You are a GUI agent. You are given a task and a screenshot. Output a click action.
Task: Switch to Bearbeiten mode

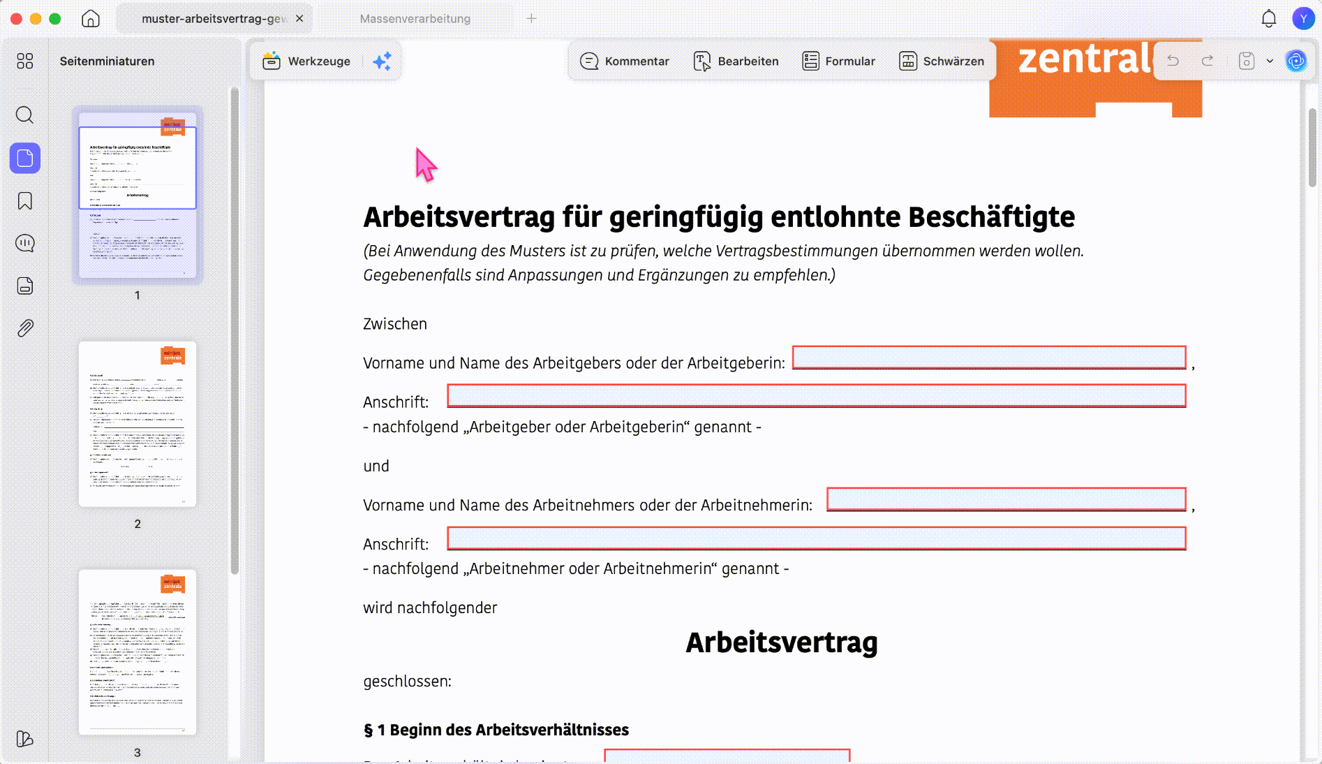pyautogui.click(x=736, y=61)
